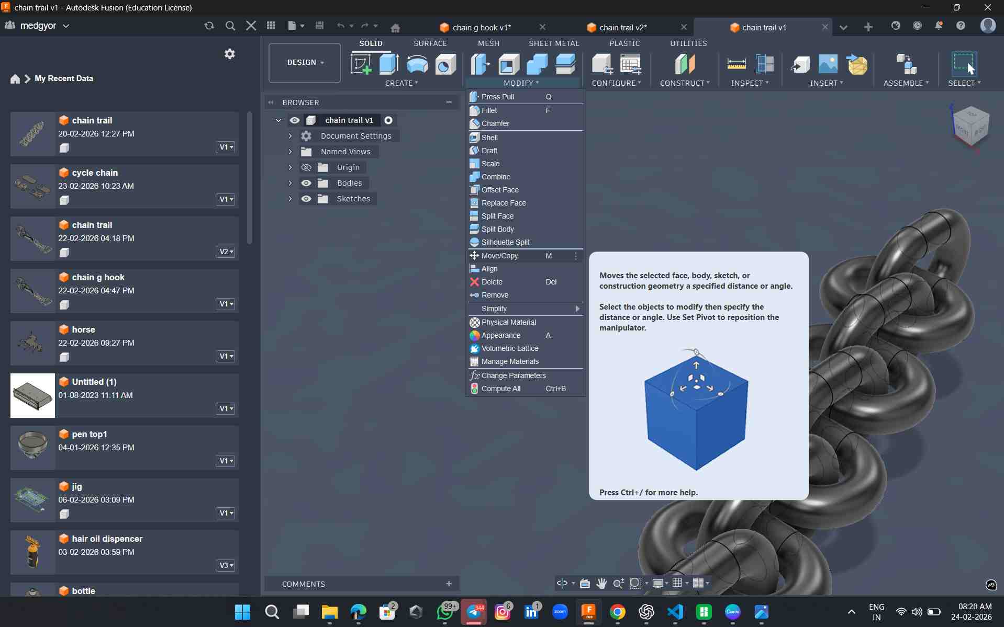Click the Midplane construct icon

[685, 64]
